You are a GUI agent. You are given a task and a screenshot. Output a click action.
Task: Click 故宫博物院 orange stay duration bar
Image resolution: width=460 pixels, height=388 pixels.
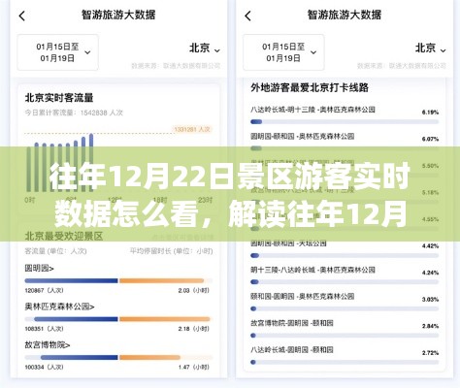click(149, 357)
